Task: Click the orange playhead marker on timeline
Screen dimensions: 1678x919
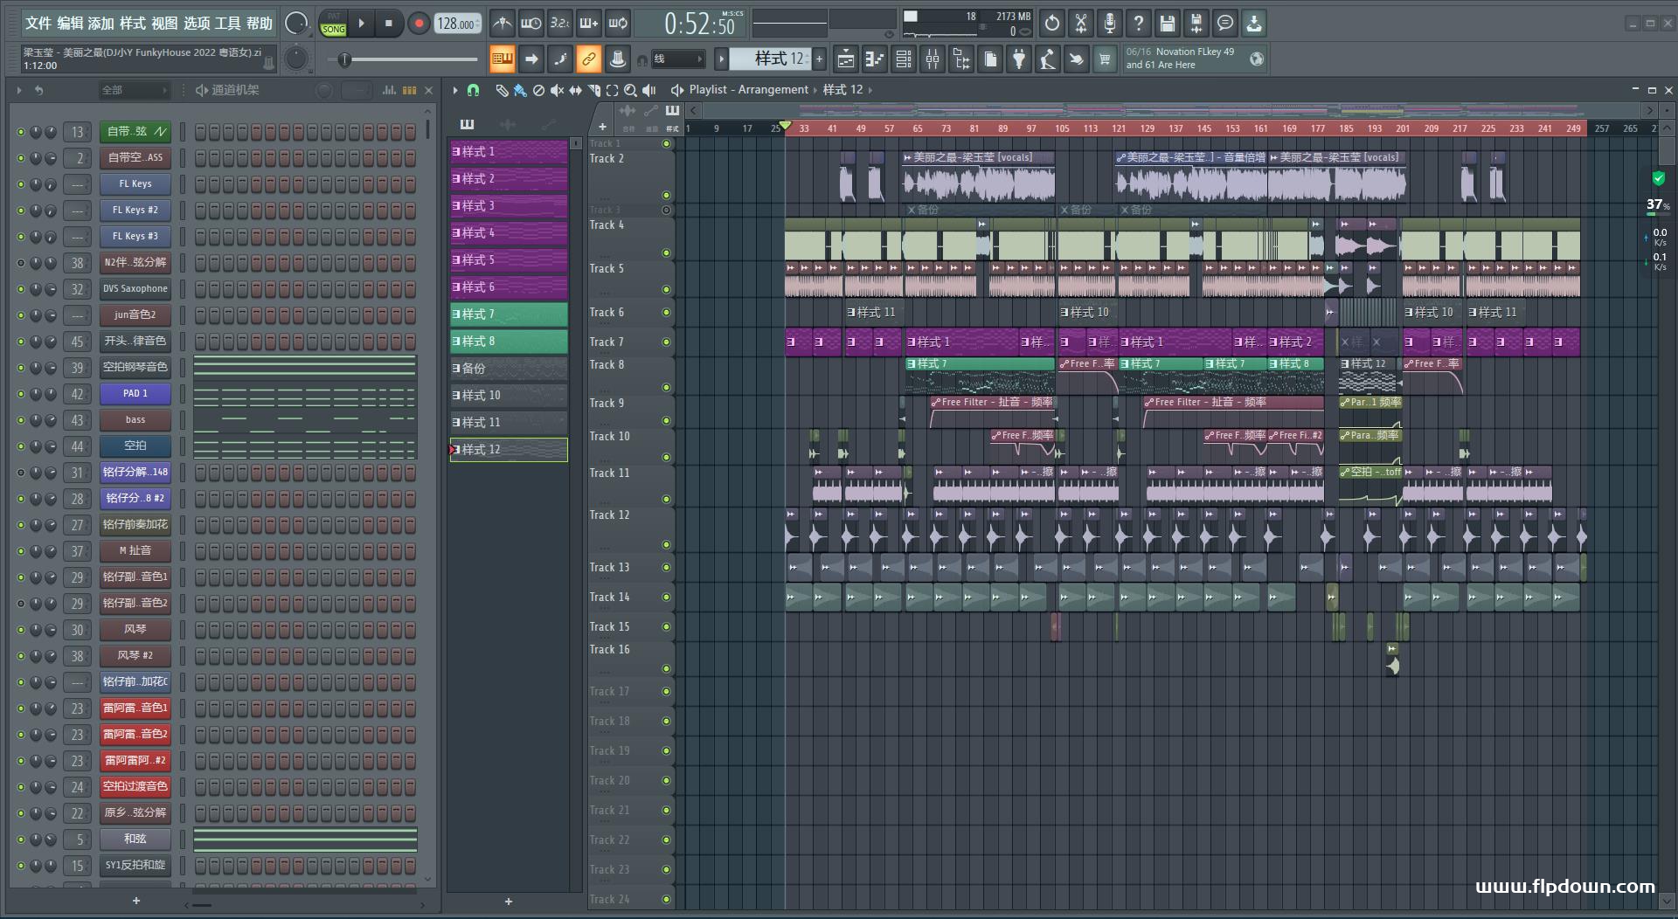Action: (x=785, y=126)
